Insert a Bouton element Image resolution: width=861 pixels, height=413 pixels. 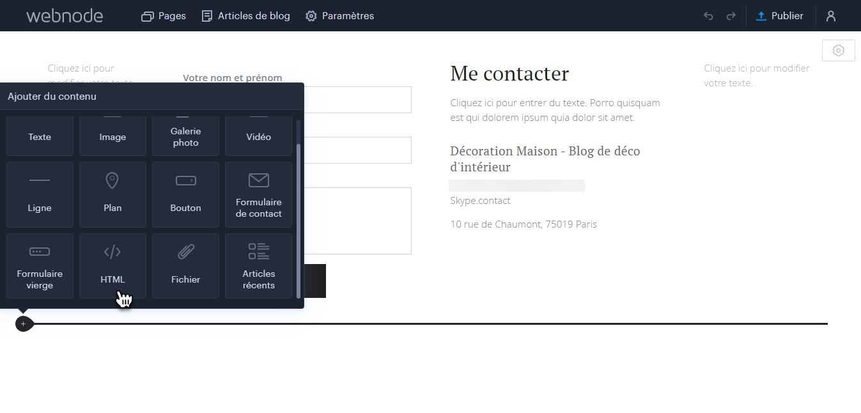[x=185, y=194]
